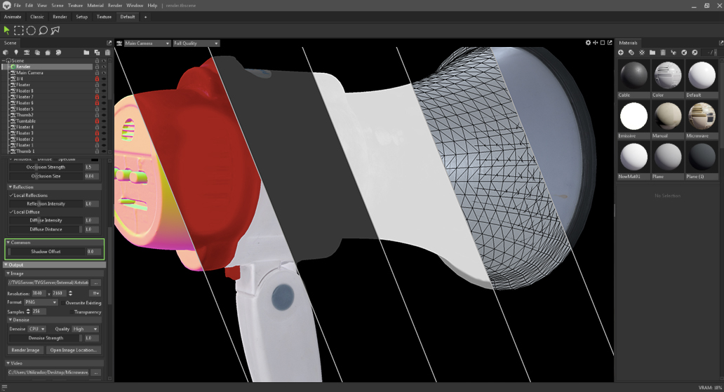The height and width of the screenshot is (392, 724).
Task: Click the Render Image button
Action: pos(25,350)
